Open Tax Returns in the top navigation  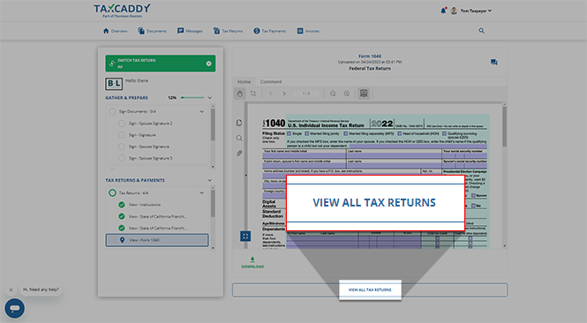point(228,31)
